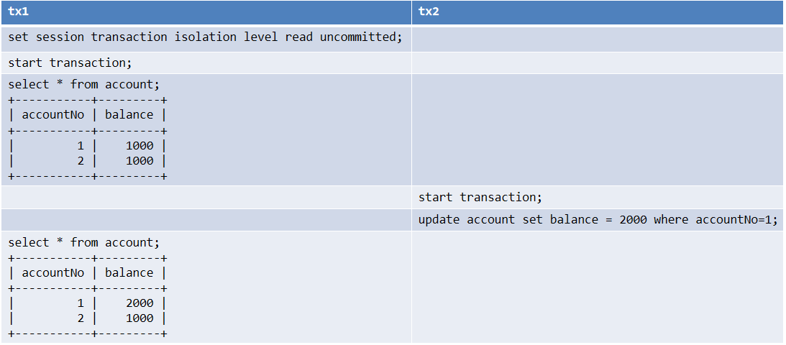Click tx1's start transaction statement

(70, 63)
